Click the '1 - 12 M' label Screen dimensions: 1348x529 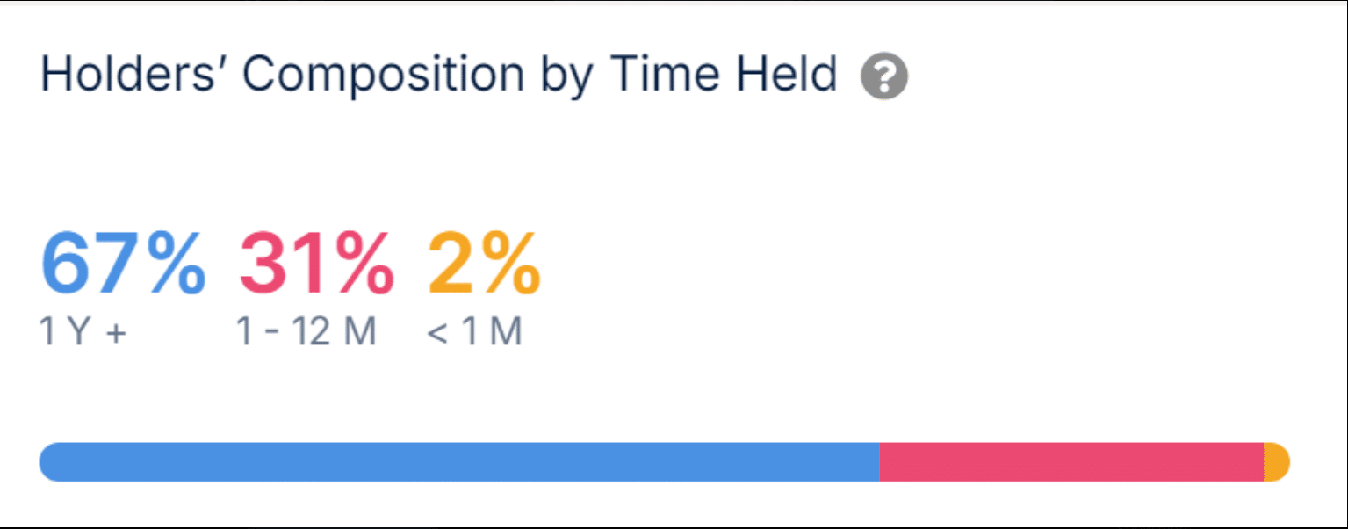[x=306, y=332]
